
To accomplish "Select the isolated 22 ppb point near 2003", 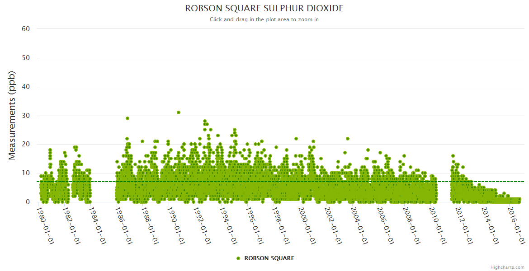I will coord(348,139).
